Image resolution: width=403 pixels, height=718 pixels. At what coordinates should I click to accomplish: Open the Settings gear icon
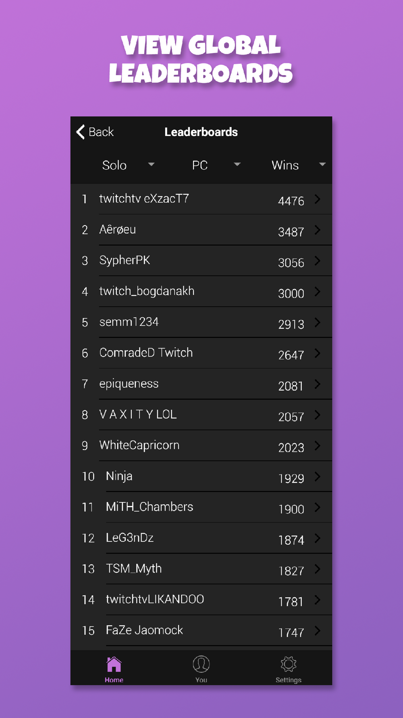click(289, 664)
